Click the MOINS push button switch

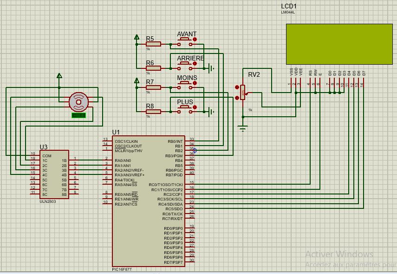pos(185,85)
